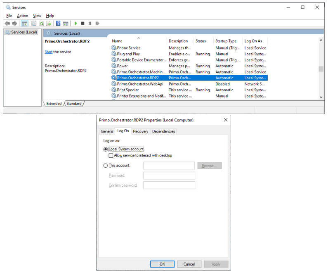Click the blue Help toolbar icon
The width and height of the screenshot is (328, 273).
pos(59,24)
